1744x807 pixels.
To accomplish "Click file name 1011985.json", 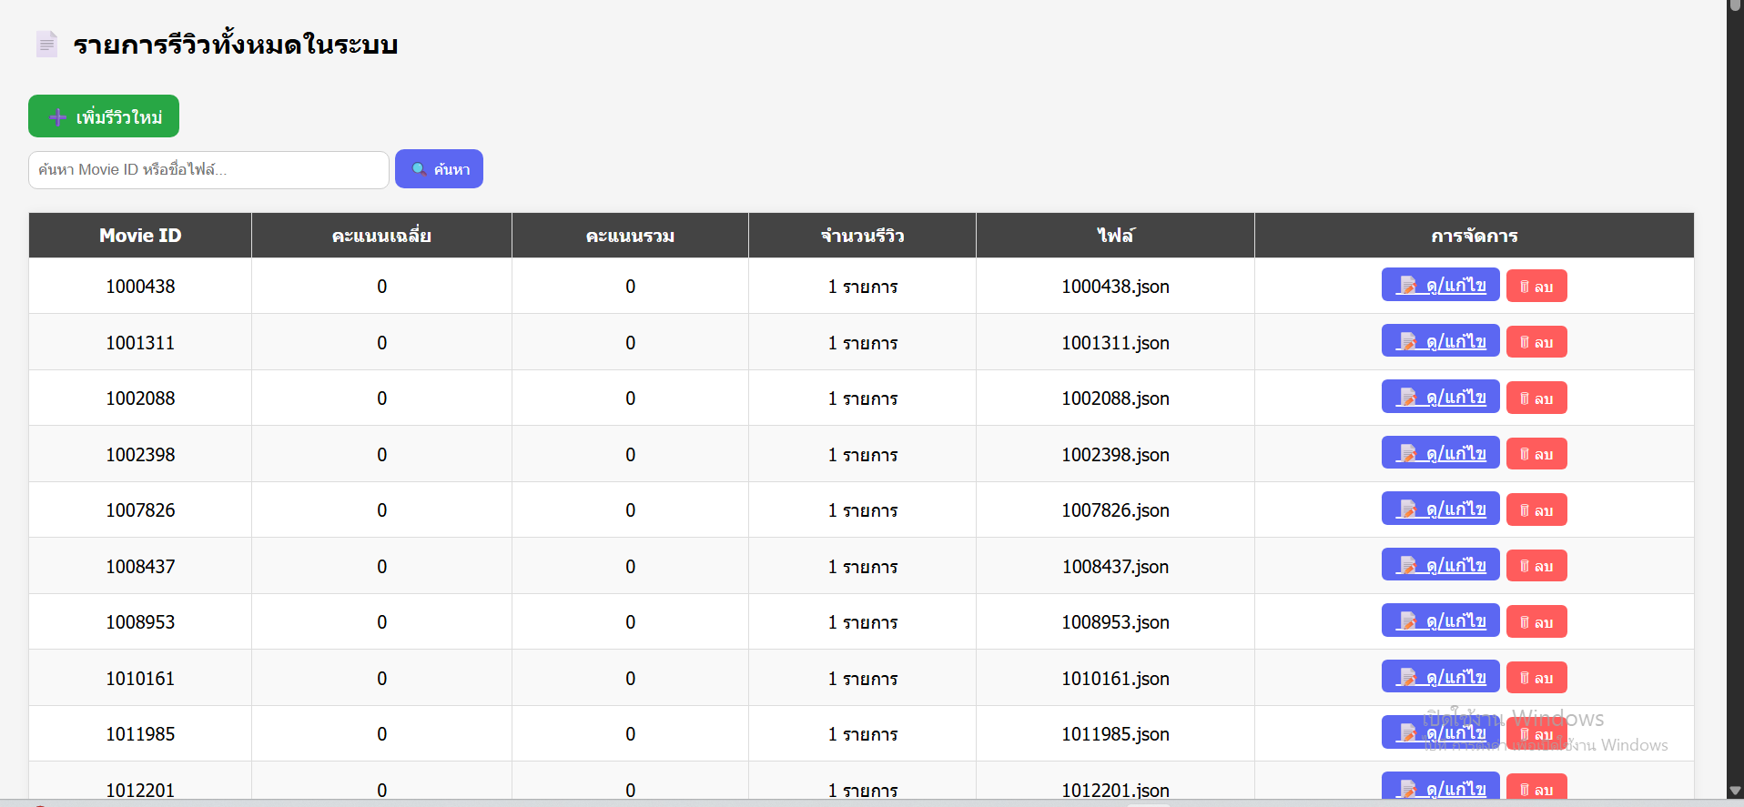I will click(1115, 734).
